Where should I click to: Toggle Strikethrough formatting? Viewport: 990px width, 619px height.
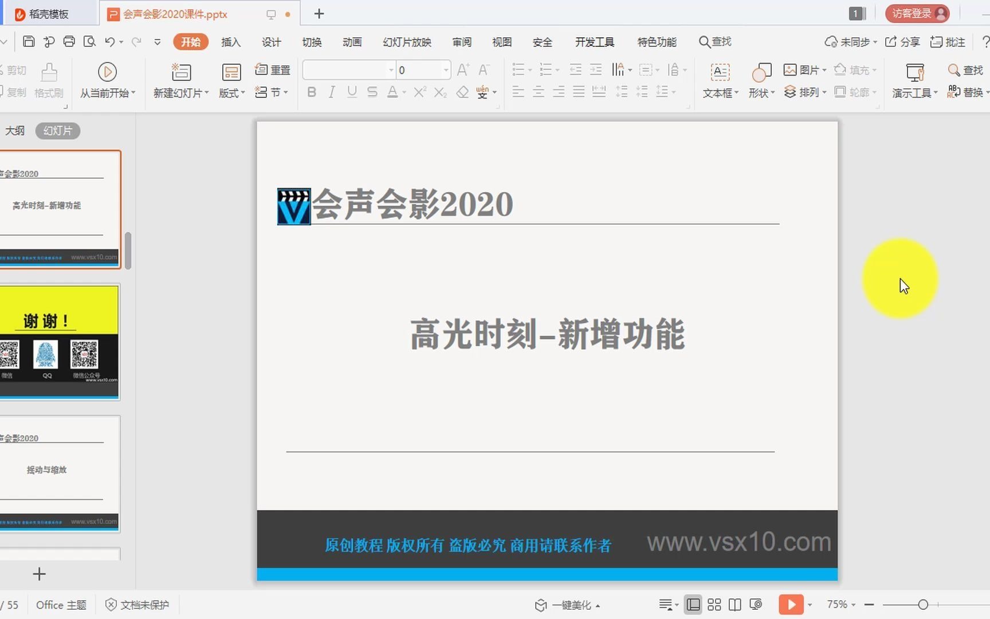tap(372, 92)
